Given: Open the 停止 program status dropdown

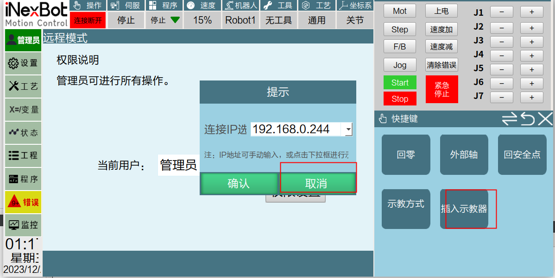Looking at the screenshot, I should coord(165,20).
